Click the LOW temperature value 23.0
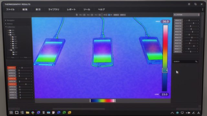 164,94
